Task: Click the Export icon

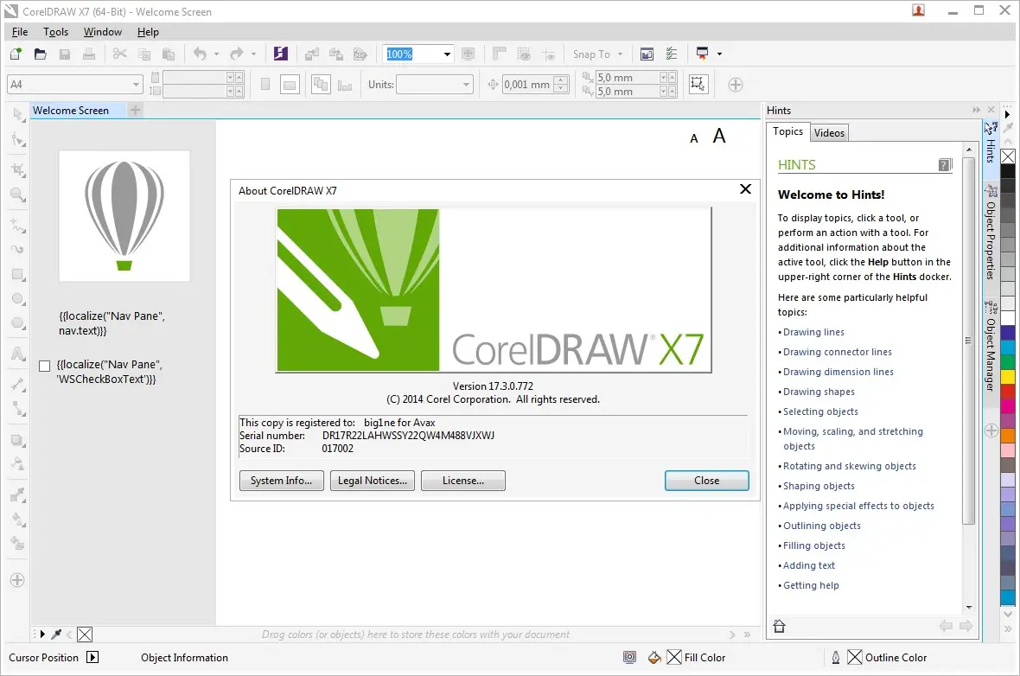Action: 335,54
